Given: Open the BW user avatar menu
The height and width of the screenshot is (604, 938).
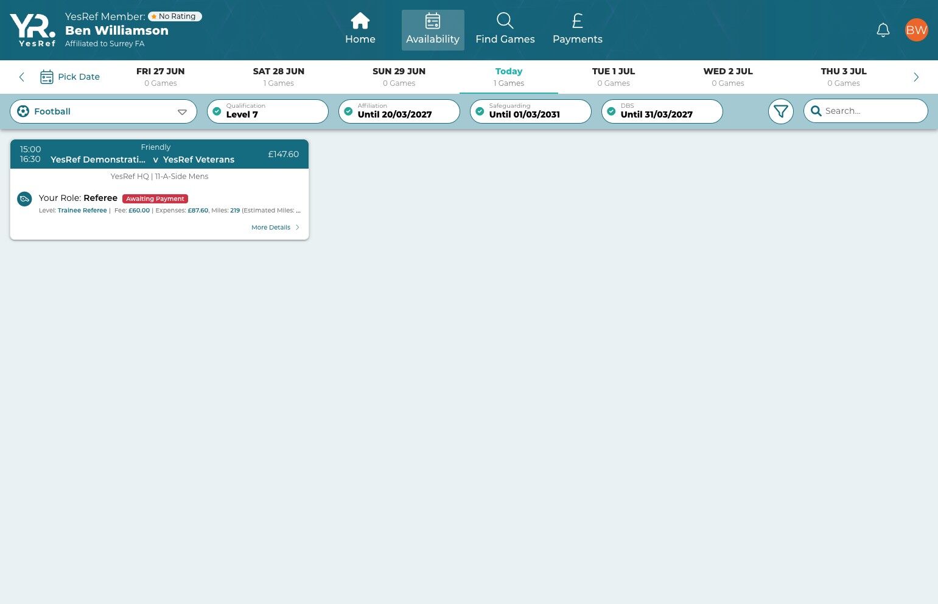Looking at the screenshot, I should coord(916,30).
